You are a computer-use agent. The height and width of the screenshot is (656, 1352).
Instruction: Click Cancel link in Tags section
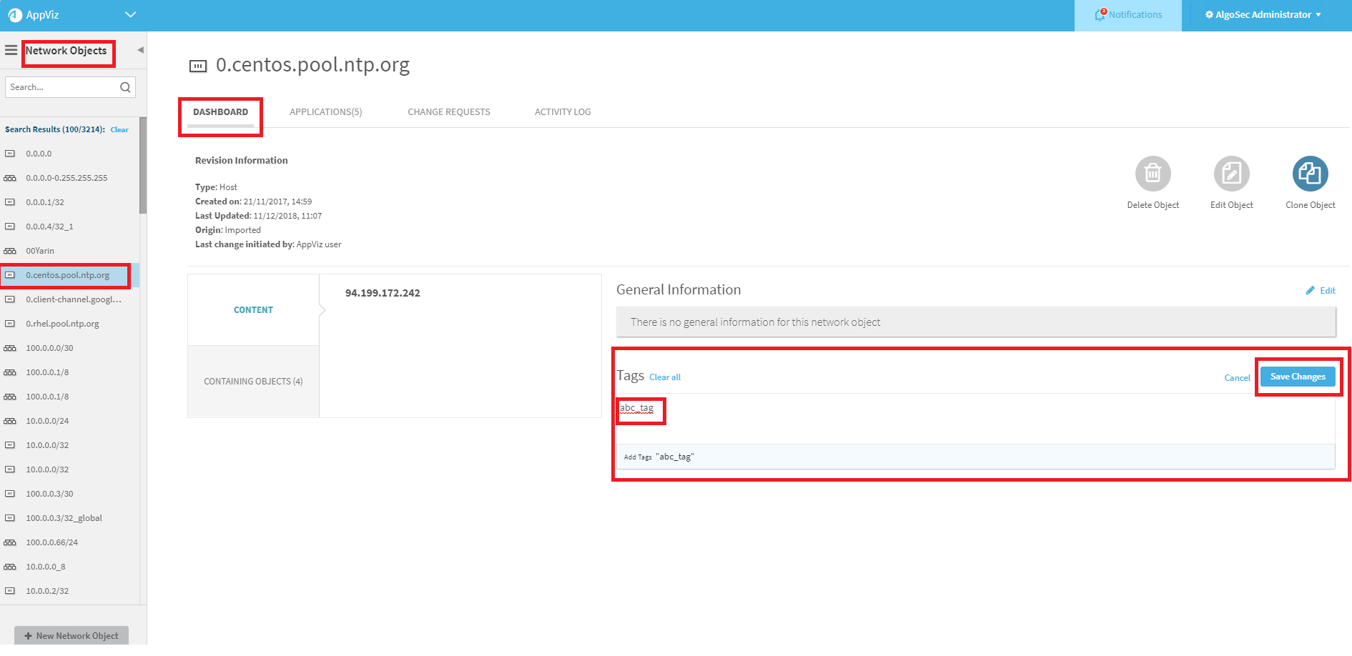pos(1237,378)
